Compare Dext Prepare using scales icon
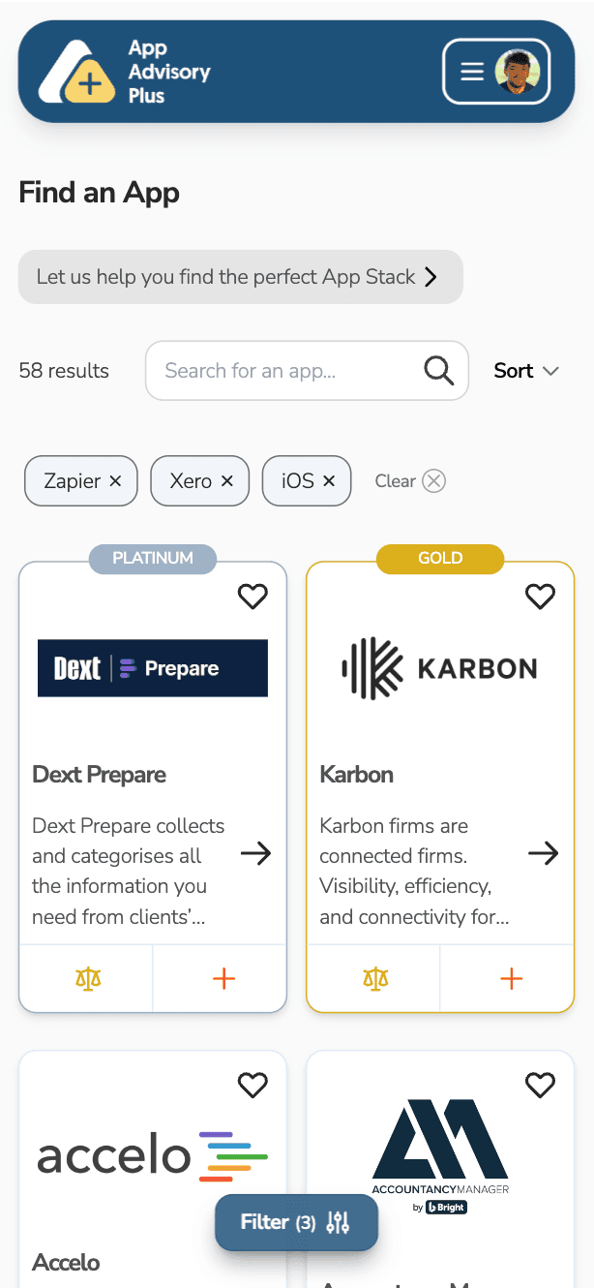 pyautogui.click(x=87, y=979)
